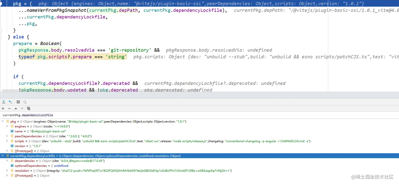Viewport: 399px width, 185px height.
Task: Click the Step Out debugger icon
Action: (x=4, y=102)
